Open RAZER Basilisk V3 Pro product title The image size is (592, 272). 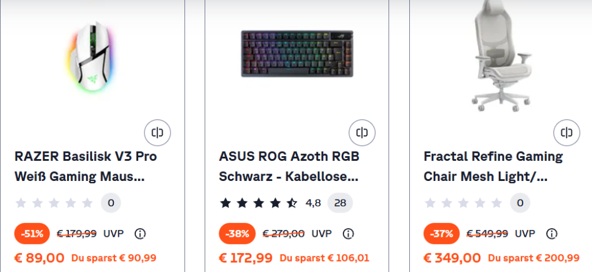point(85,166)
